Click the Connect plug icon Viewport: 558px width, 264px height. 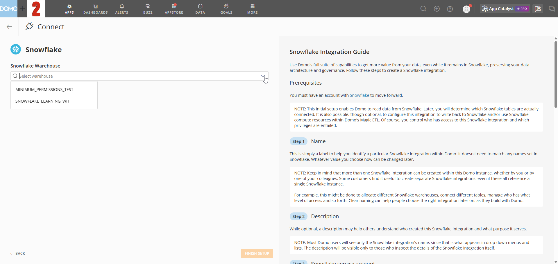coord(29,26)
